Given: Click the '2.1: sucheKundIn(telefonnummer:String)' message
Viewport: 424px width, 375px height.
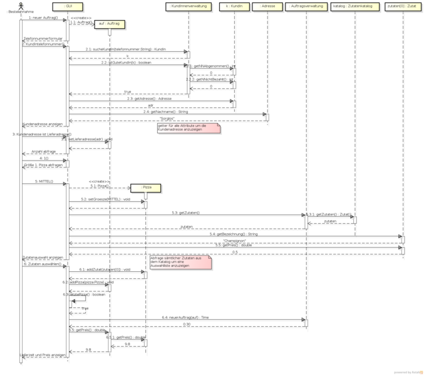Looking at the screenshot, I should [126, 49].
